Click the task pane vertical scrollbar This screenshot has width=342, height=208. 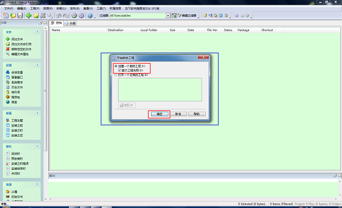[x=46, y=91]
